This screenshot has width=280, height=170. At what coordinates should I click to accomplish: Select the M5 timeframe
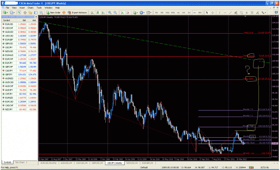click(x=162, y=13)
